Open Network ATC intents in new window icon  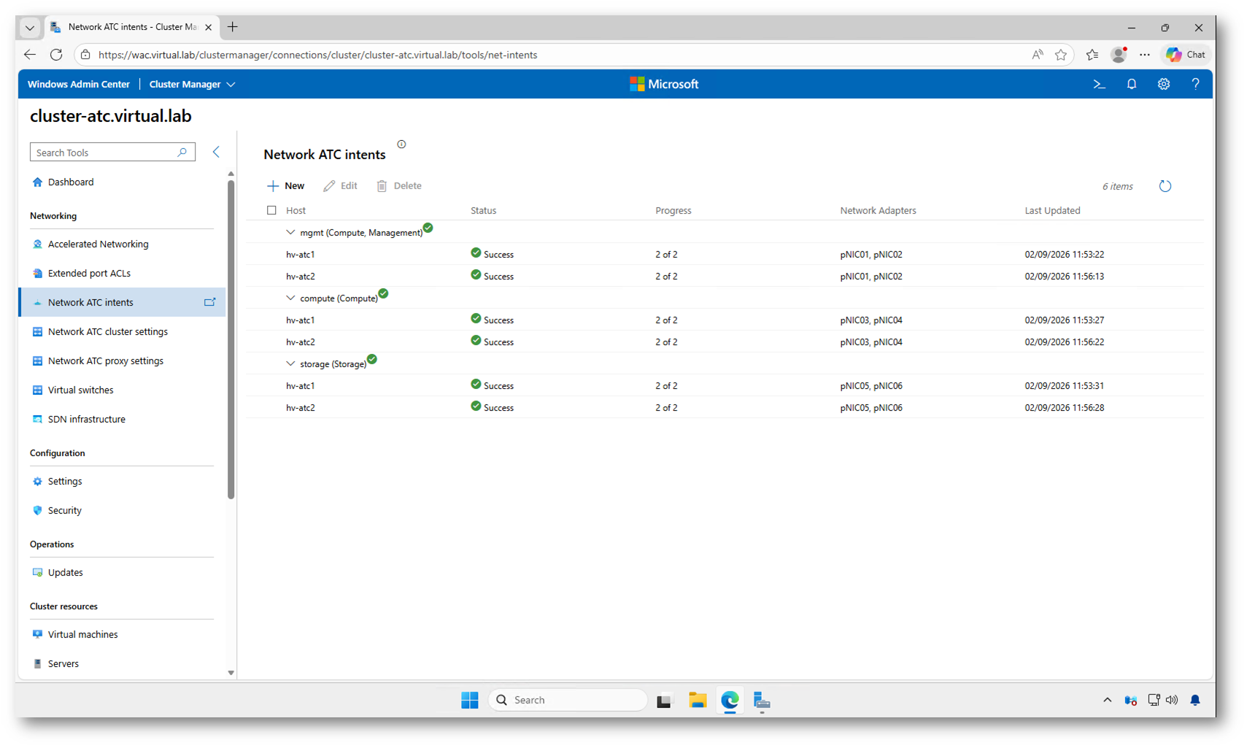tap(209, 302)
